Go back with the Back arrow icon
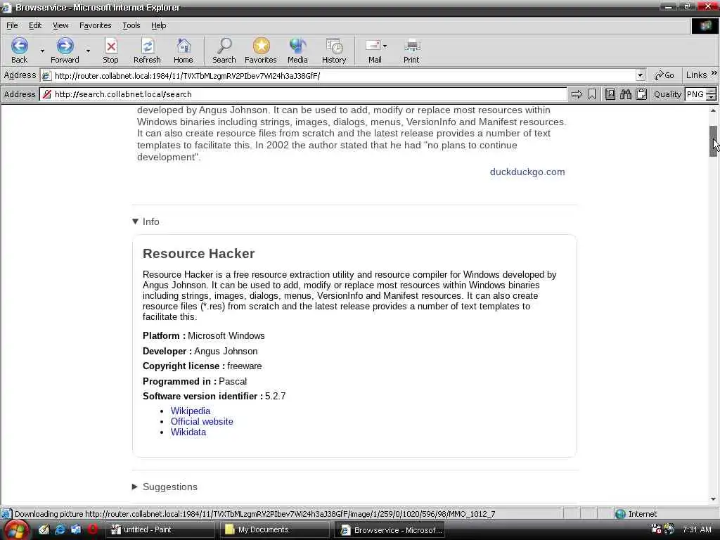 point(19,46)
